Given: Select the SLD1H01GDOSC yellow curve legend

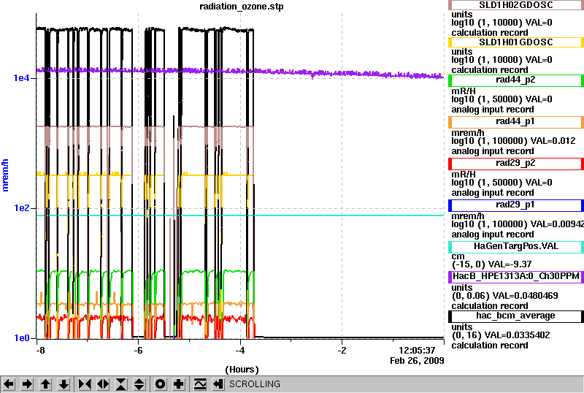Looking at the screenshot, I should (516, 42).
